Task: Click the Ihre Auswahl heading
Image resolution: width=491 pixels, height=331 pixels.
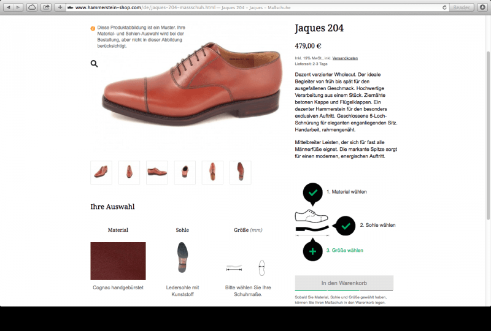Action: click(113, 207)
